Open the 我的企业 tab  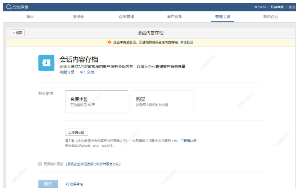pos(271,17)
